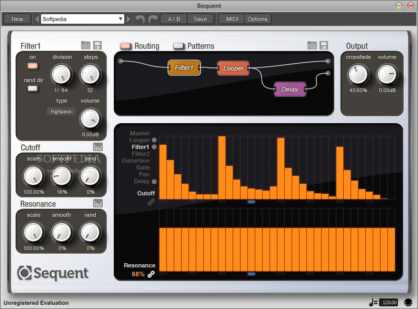
Task: Open the Softpedia preset dropdown
Action: click(82, 19)
